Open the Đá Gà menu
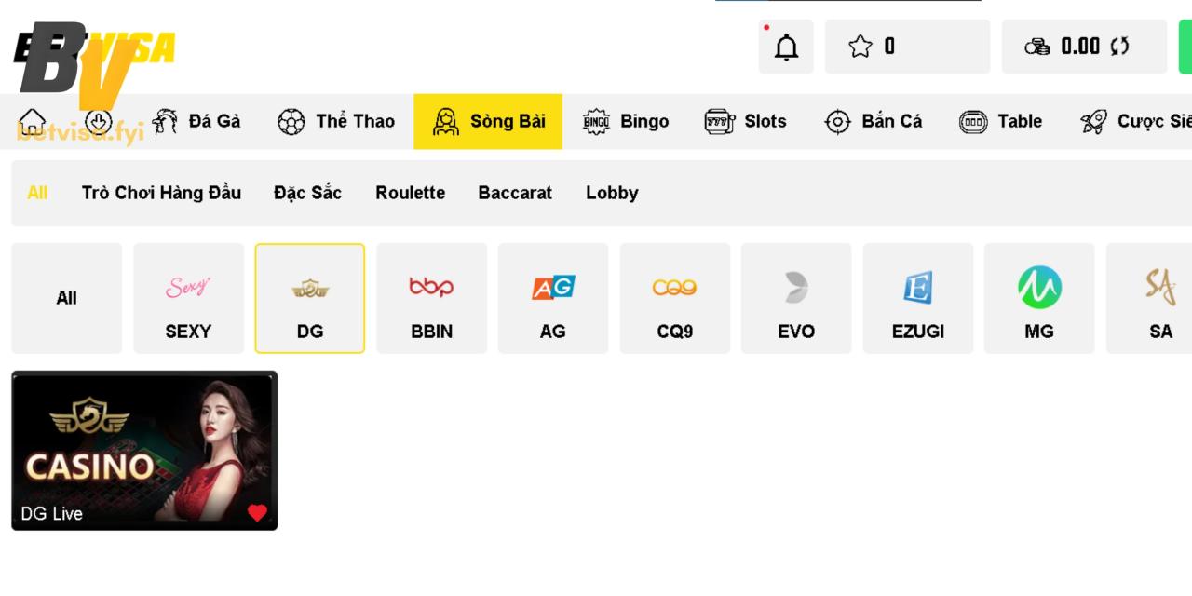The width and height of the screenshot is (1192, 596). (196, 121)
